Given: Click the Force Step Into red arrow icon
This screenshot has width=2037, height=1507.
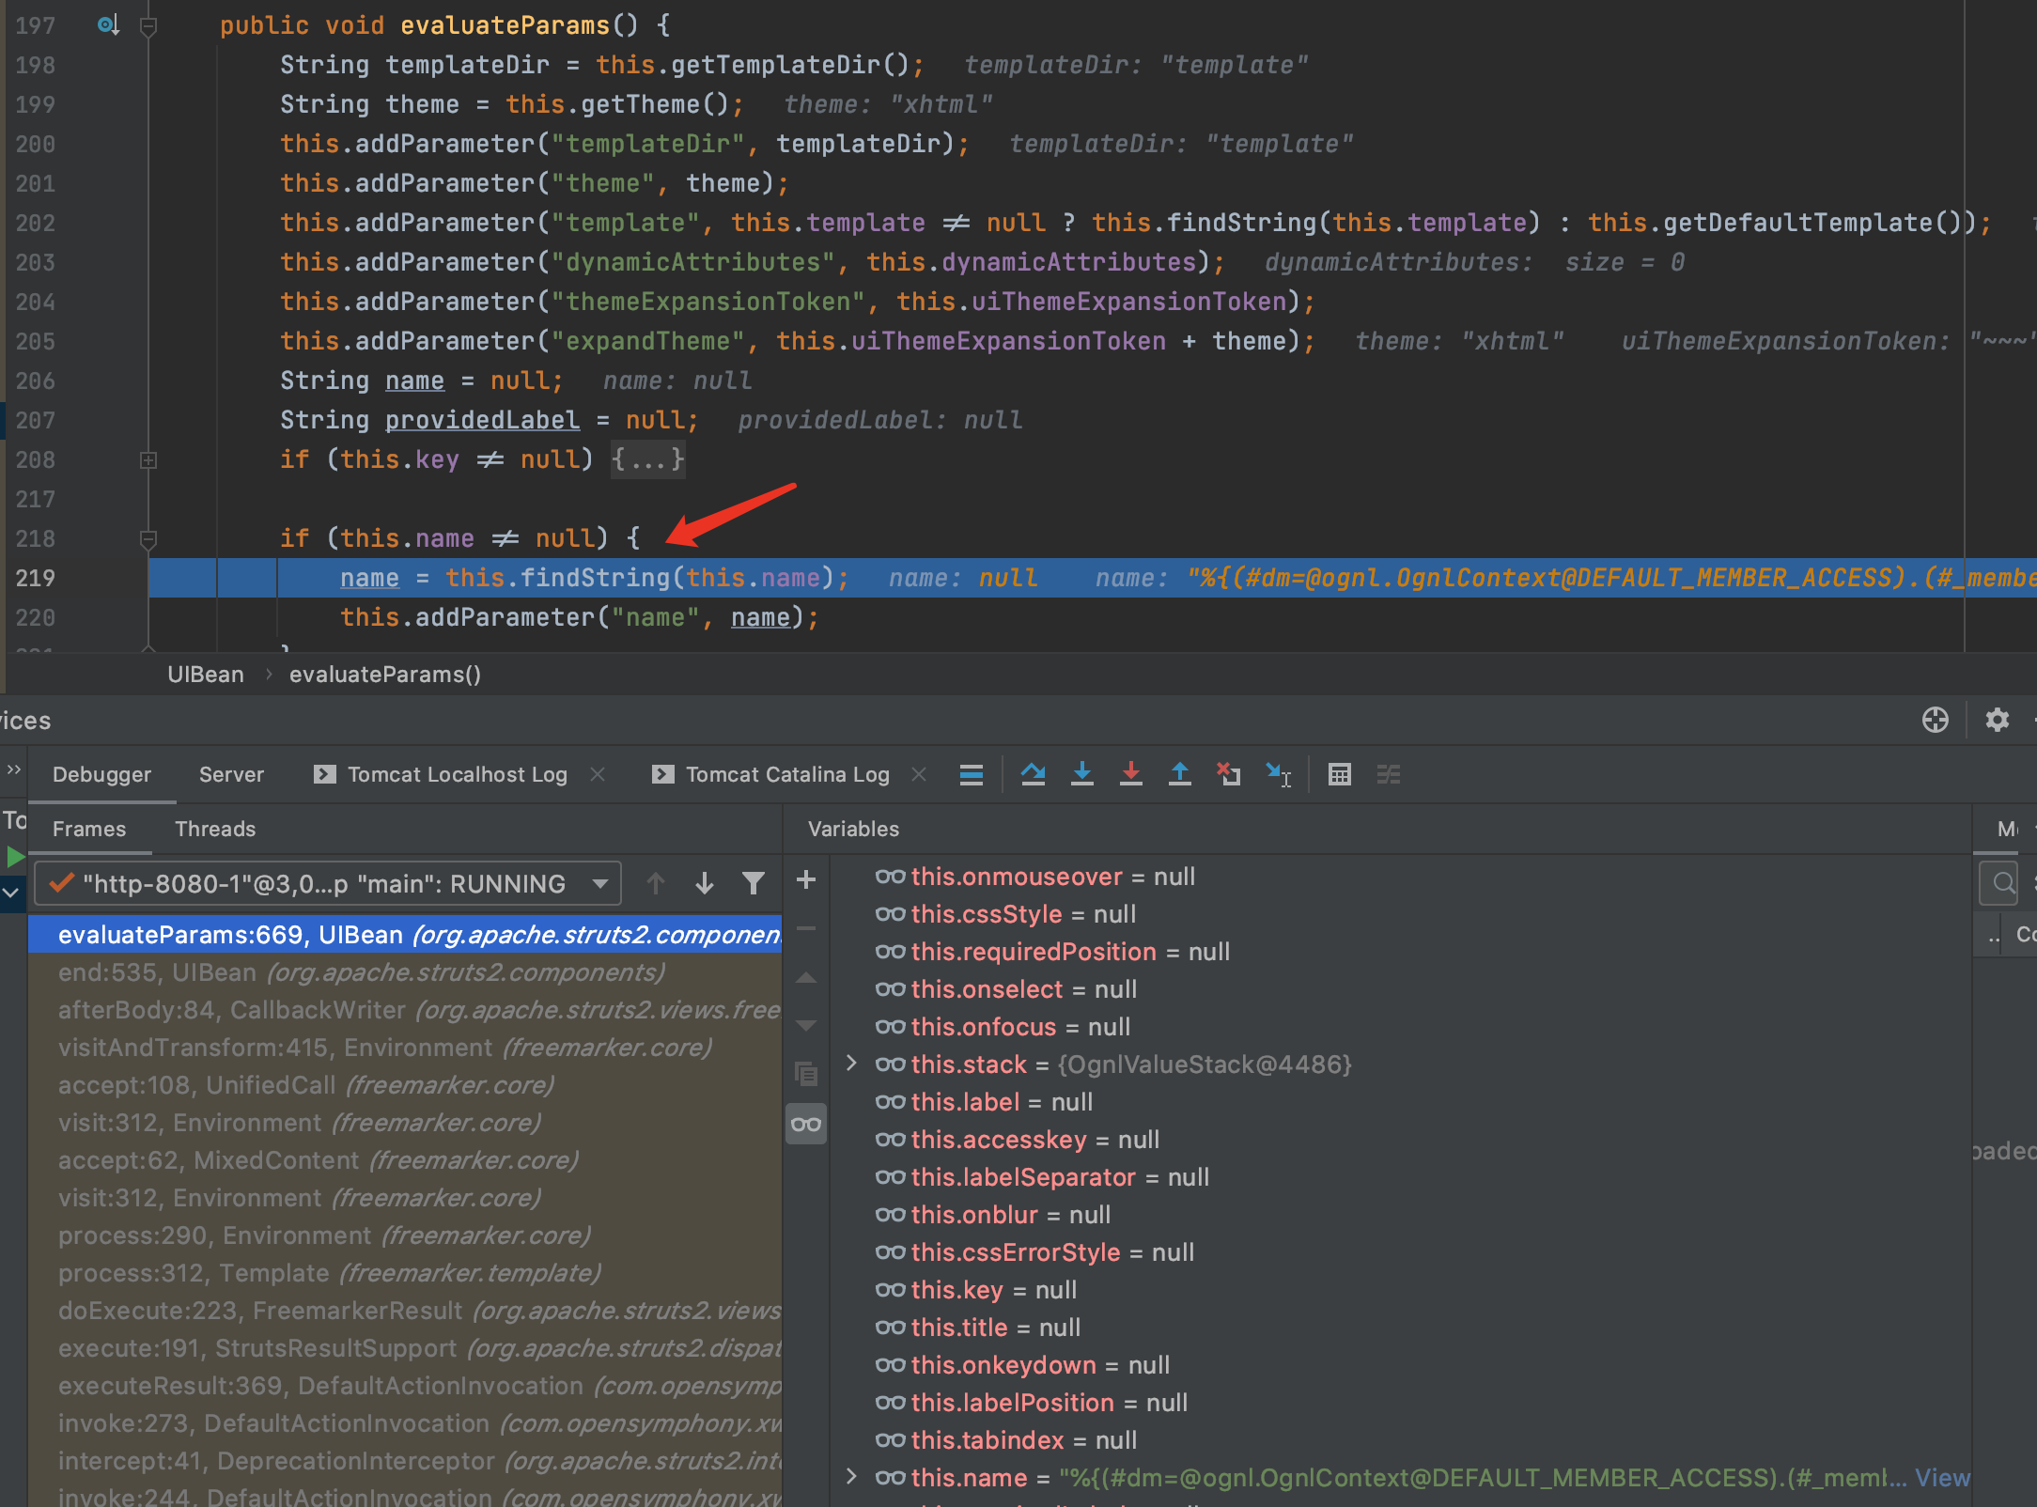Looking at the screenshot, I should pyautogui.click(x=1130, y=774).
